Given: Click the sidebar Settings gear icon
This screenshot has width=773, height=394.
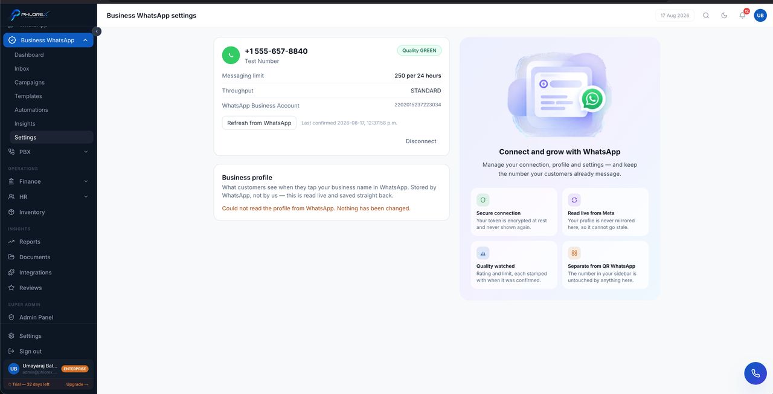Looking at the screenshot, I should [x=11, y=336].
